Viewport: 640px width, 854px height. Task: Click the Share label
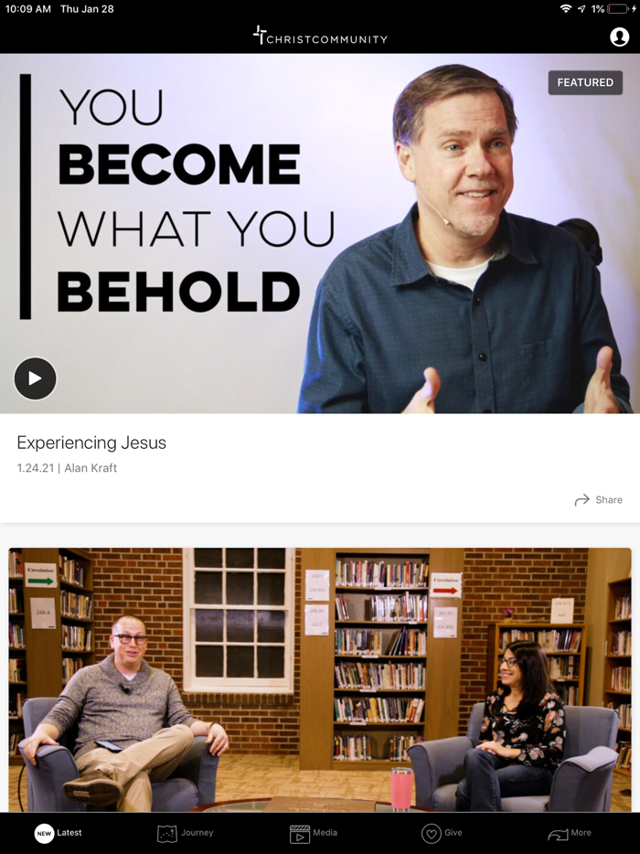(x=608, y=500)
